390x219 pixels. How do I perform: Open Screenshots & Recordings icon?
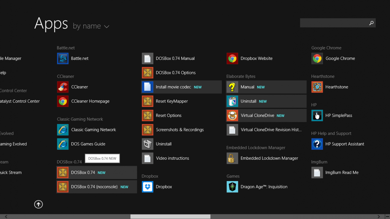pos(147,130)
